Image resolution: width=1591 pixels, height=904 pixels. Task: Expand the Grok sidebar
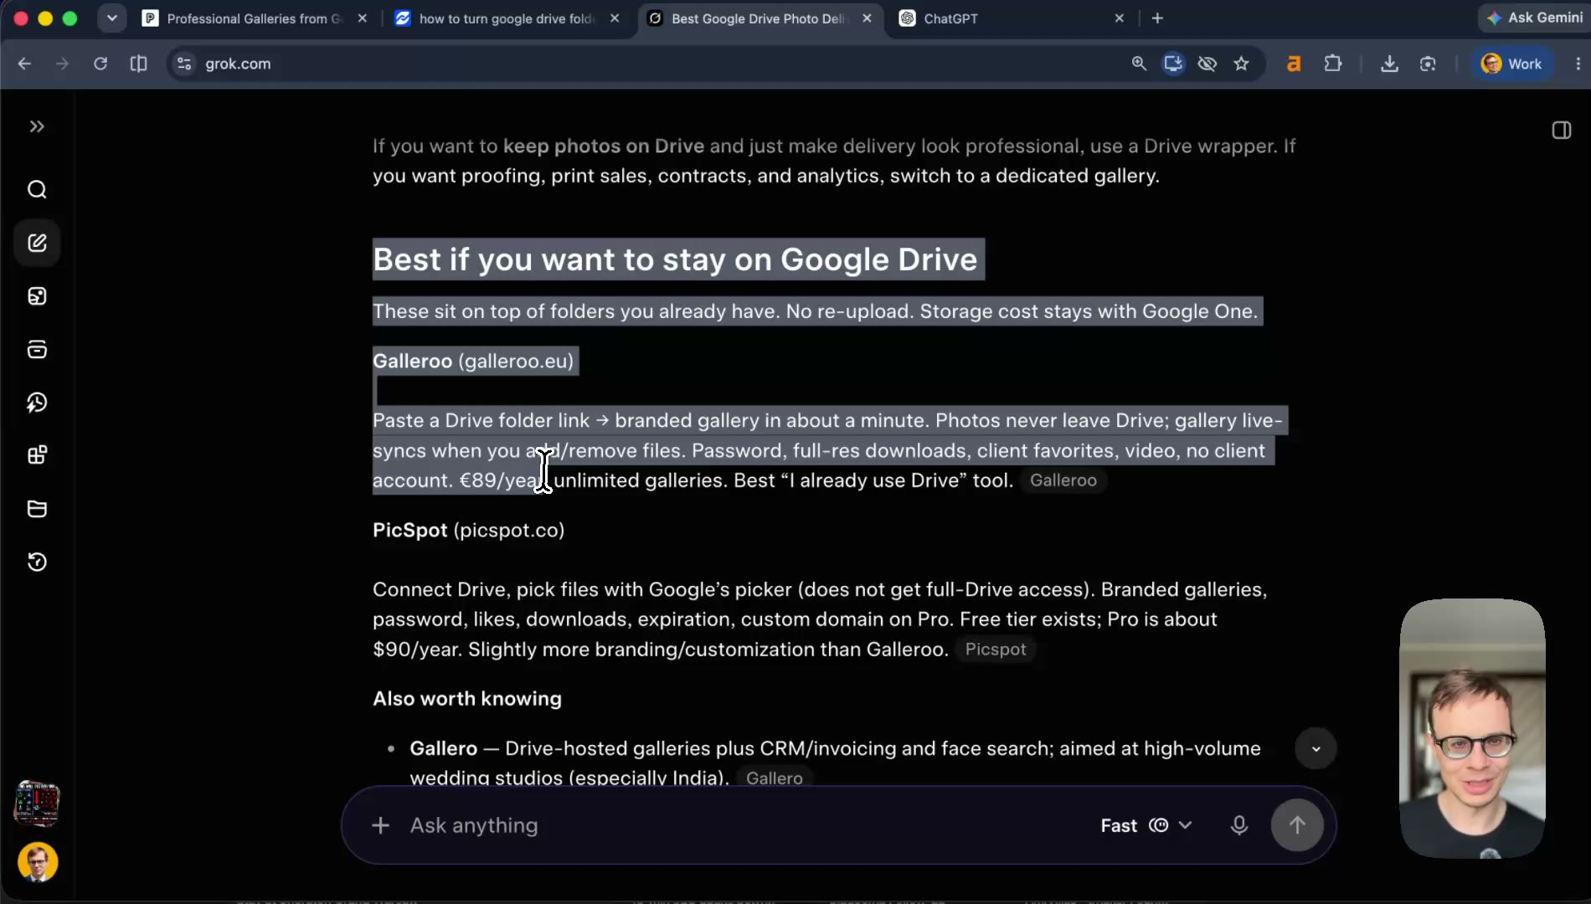[37, 126]
